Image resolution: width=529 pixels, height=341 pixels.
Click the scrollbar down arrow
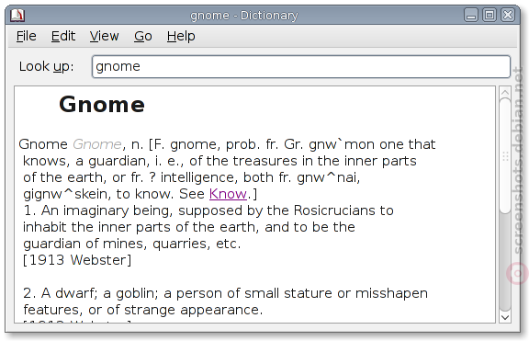click(x=505, y=317)
